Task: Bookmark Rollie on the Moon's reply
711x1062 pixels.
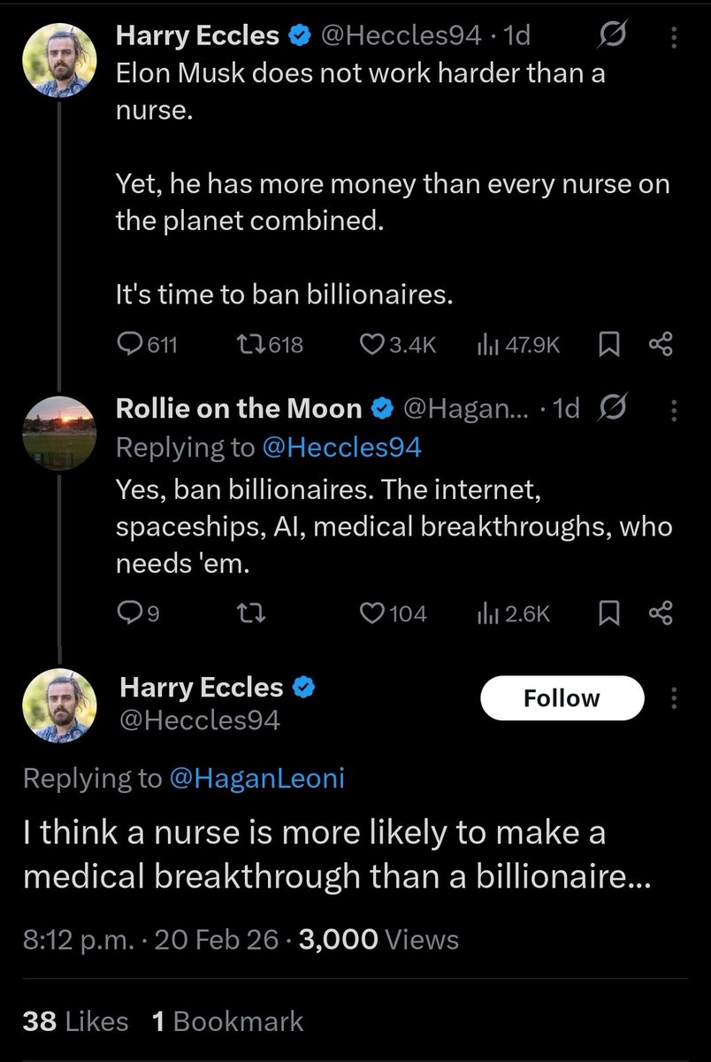Action: [x=609, y=612]
